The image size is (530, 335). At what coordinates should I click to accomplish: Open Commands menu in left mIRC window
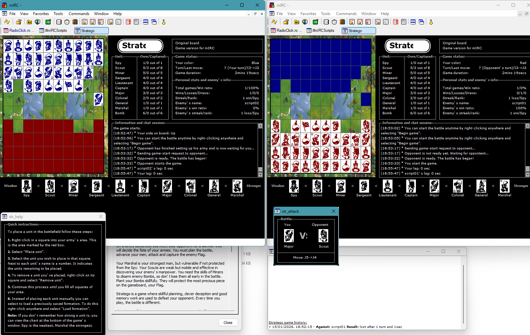[x=79, y=14]
